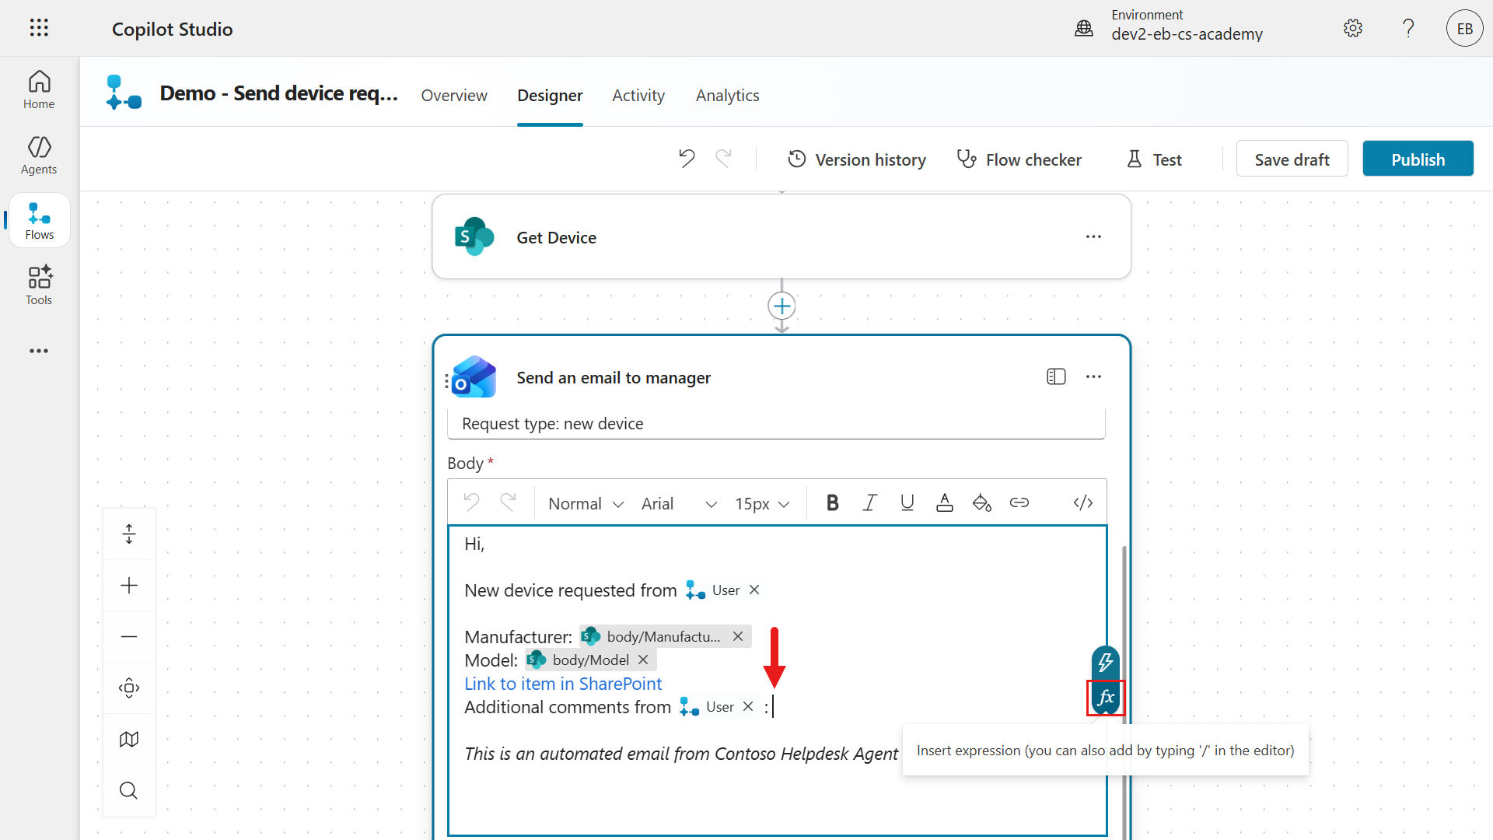Open the Link to item in SharePoint link
This screenshot has height=840, width=1493.
563,684
